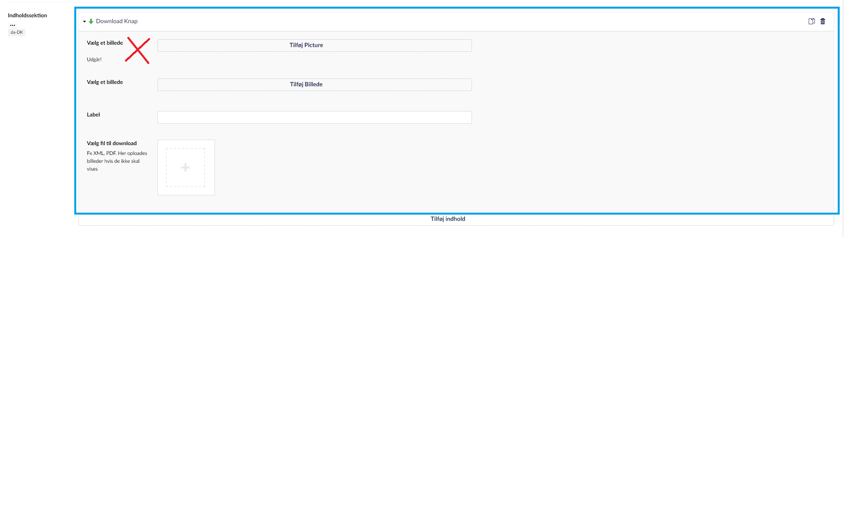Viewport: 844px width, 510px height.
Task: Click the Label field caption
Action: [x=93, y=115]
